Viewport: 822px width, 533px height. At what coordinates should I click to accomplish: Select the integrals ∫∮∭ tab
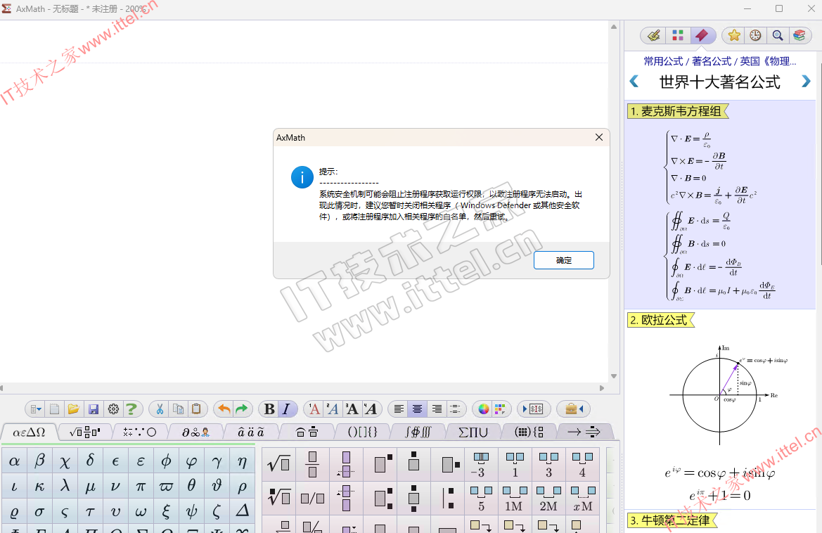[x=418, y=432]
